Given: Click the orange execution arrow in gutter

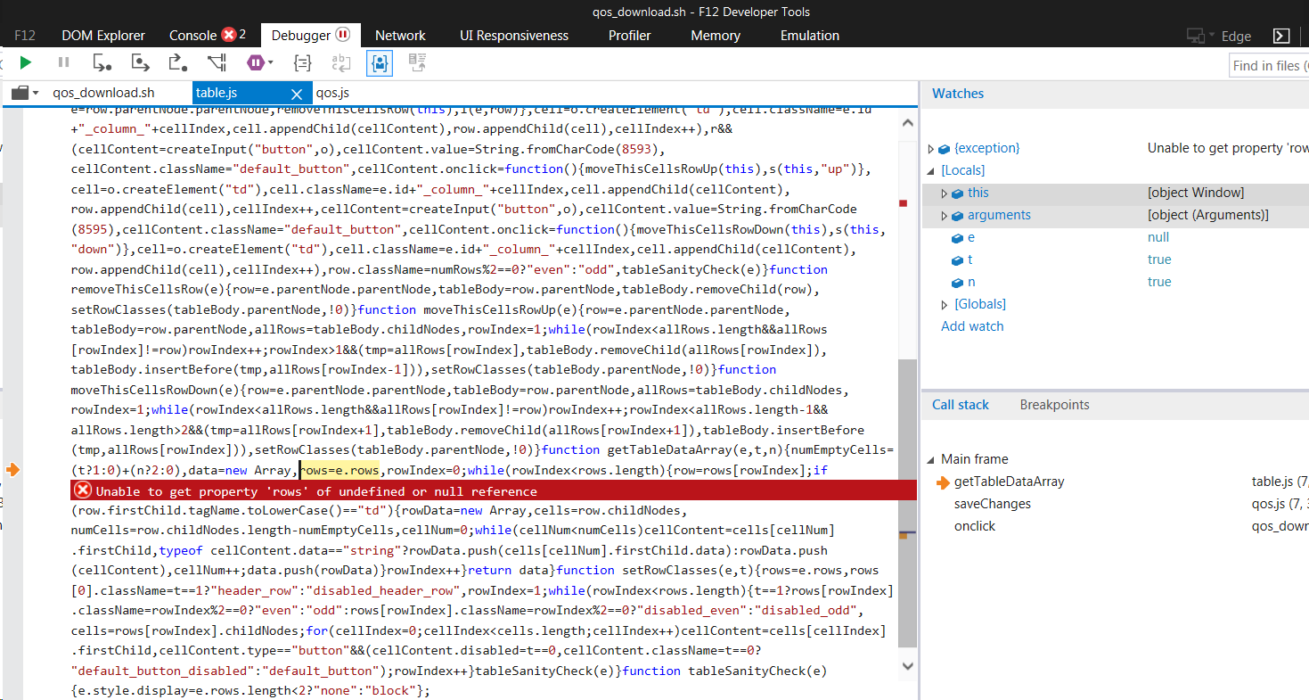Looking at the screenshot, I should coord(13,469).
